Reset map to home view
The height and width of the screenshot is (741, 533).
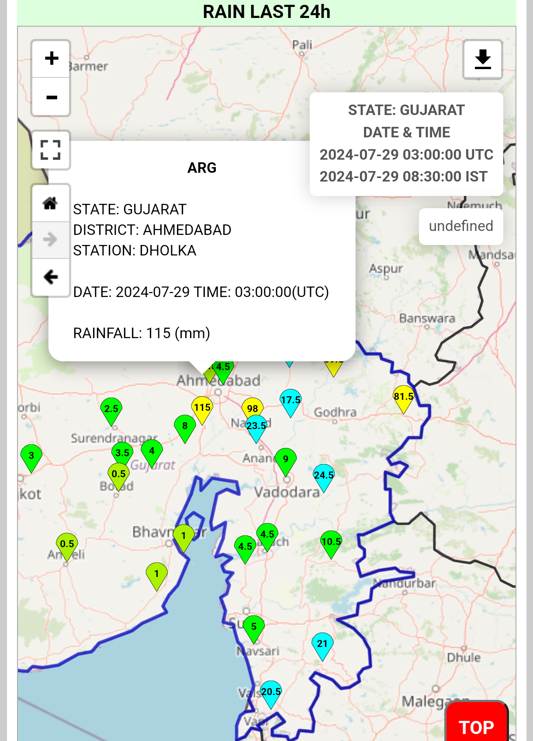point(51,203)
